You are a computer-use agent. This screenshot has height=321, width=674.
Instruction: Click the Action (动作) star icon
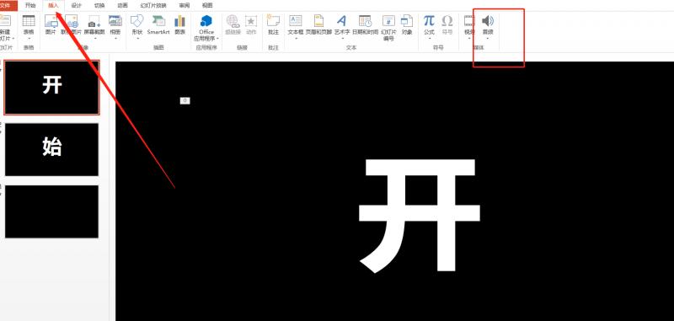[251, 20]
